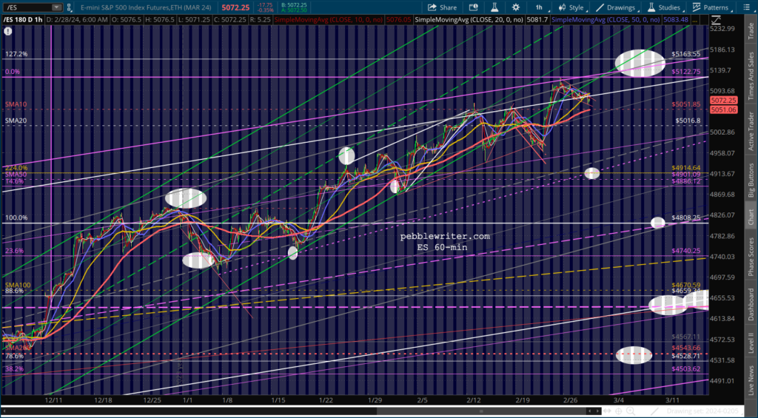Toggle the crosshair pan tool icon
Image resolution: width=758 pixels, height=418 pixels.
click(618, 411)
